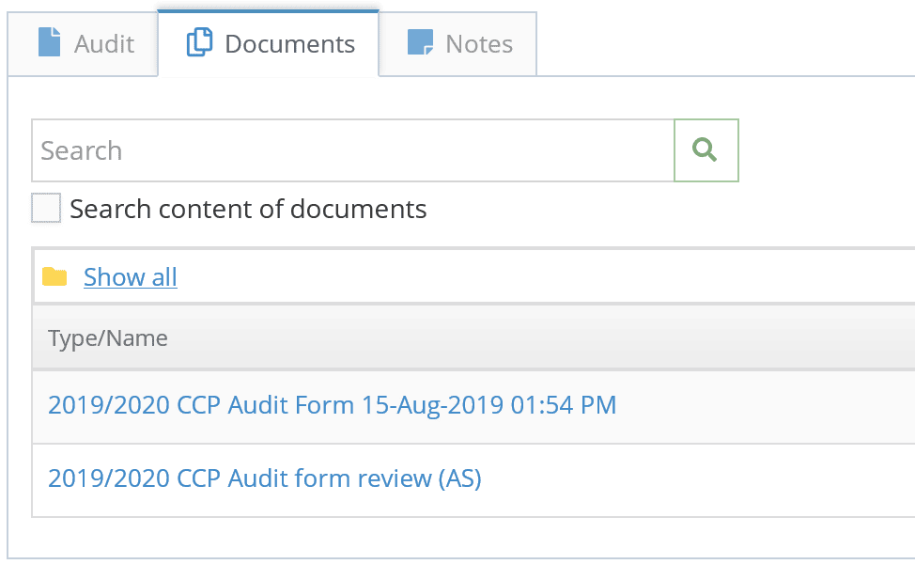
Task: Click the 'Search content of documents' label text
Action: 248,209
